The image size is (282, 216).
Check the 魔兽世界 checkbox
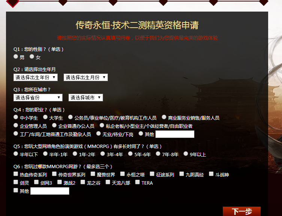click(x=93, y=174)
